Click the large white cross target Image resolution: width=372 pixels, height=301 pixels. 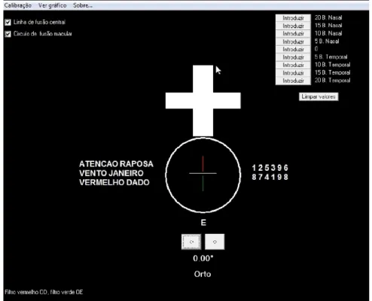[x=203, y=101]
